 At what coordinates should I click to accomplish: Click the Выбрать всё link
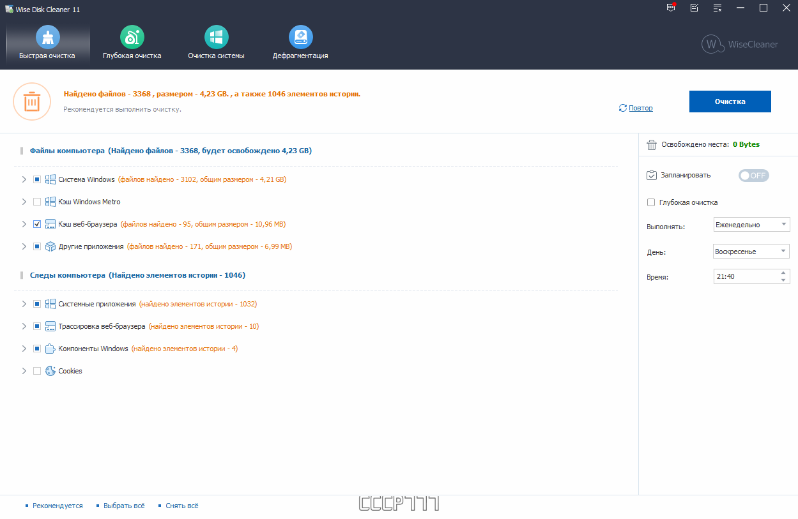[124, 506]
